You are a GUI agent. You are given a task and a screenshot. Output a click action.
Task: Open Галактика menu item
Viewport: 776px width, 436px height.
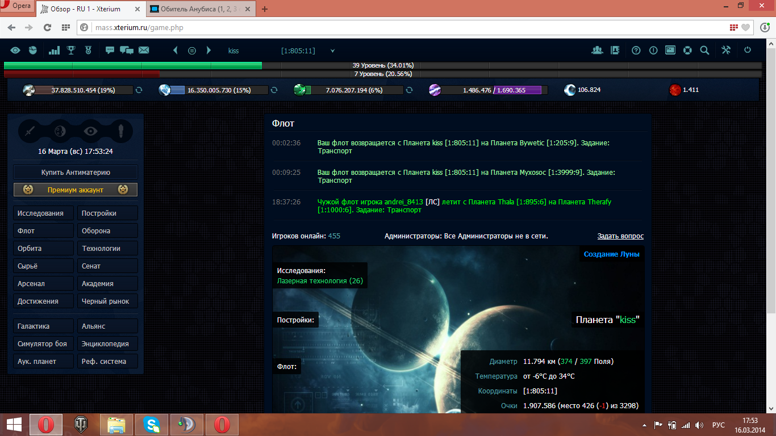click(44, 326)
